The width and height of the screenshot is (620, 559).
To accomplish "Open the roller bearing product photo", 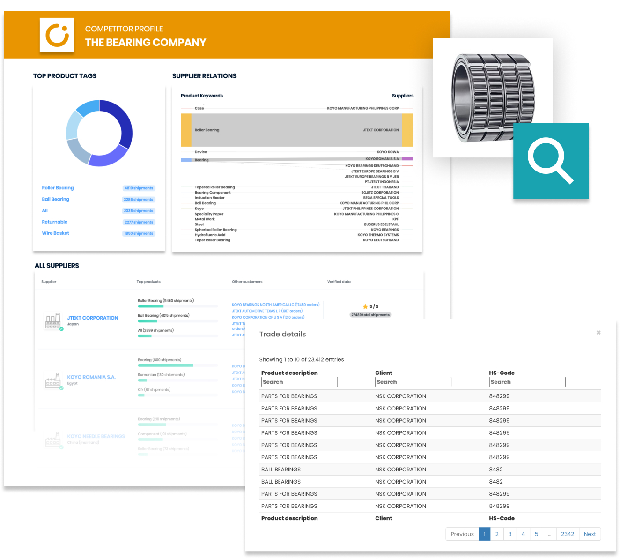I will click(x=493, y=97).
